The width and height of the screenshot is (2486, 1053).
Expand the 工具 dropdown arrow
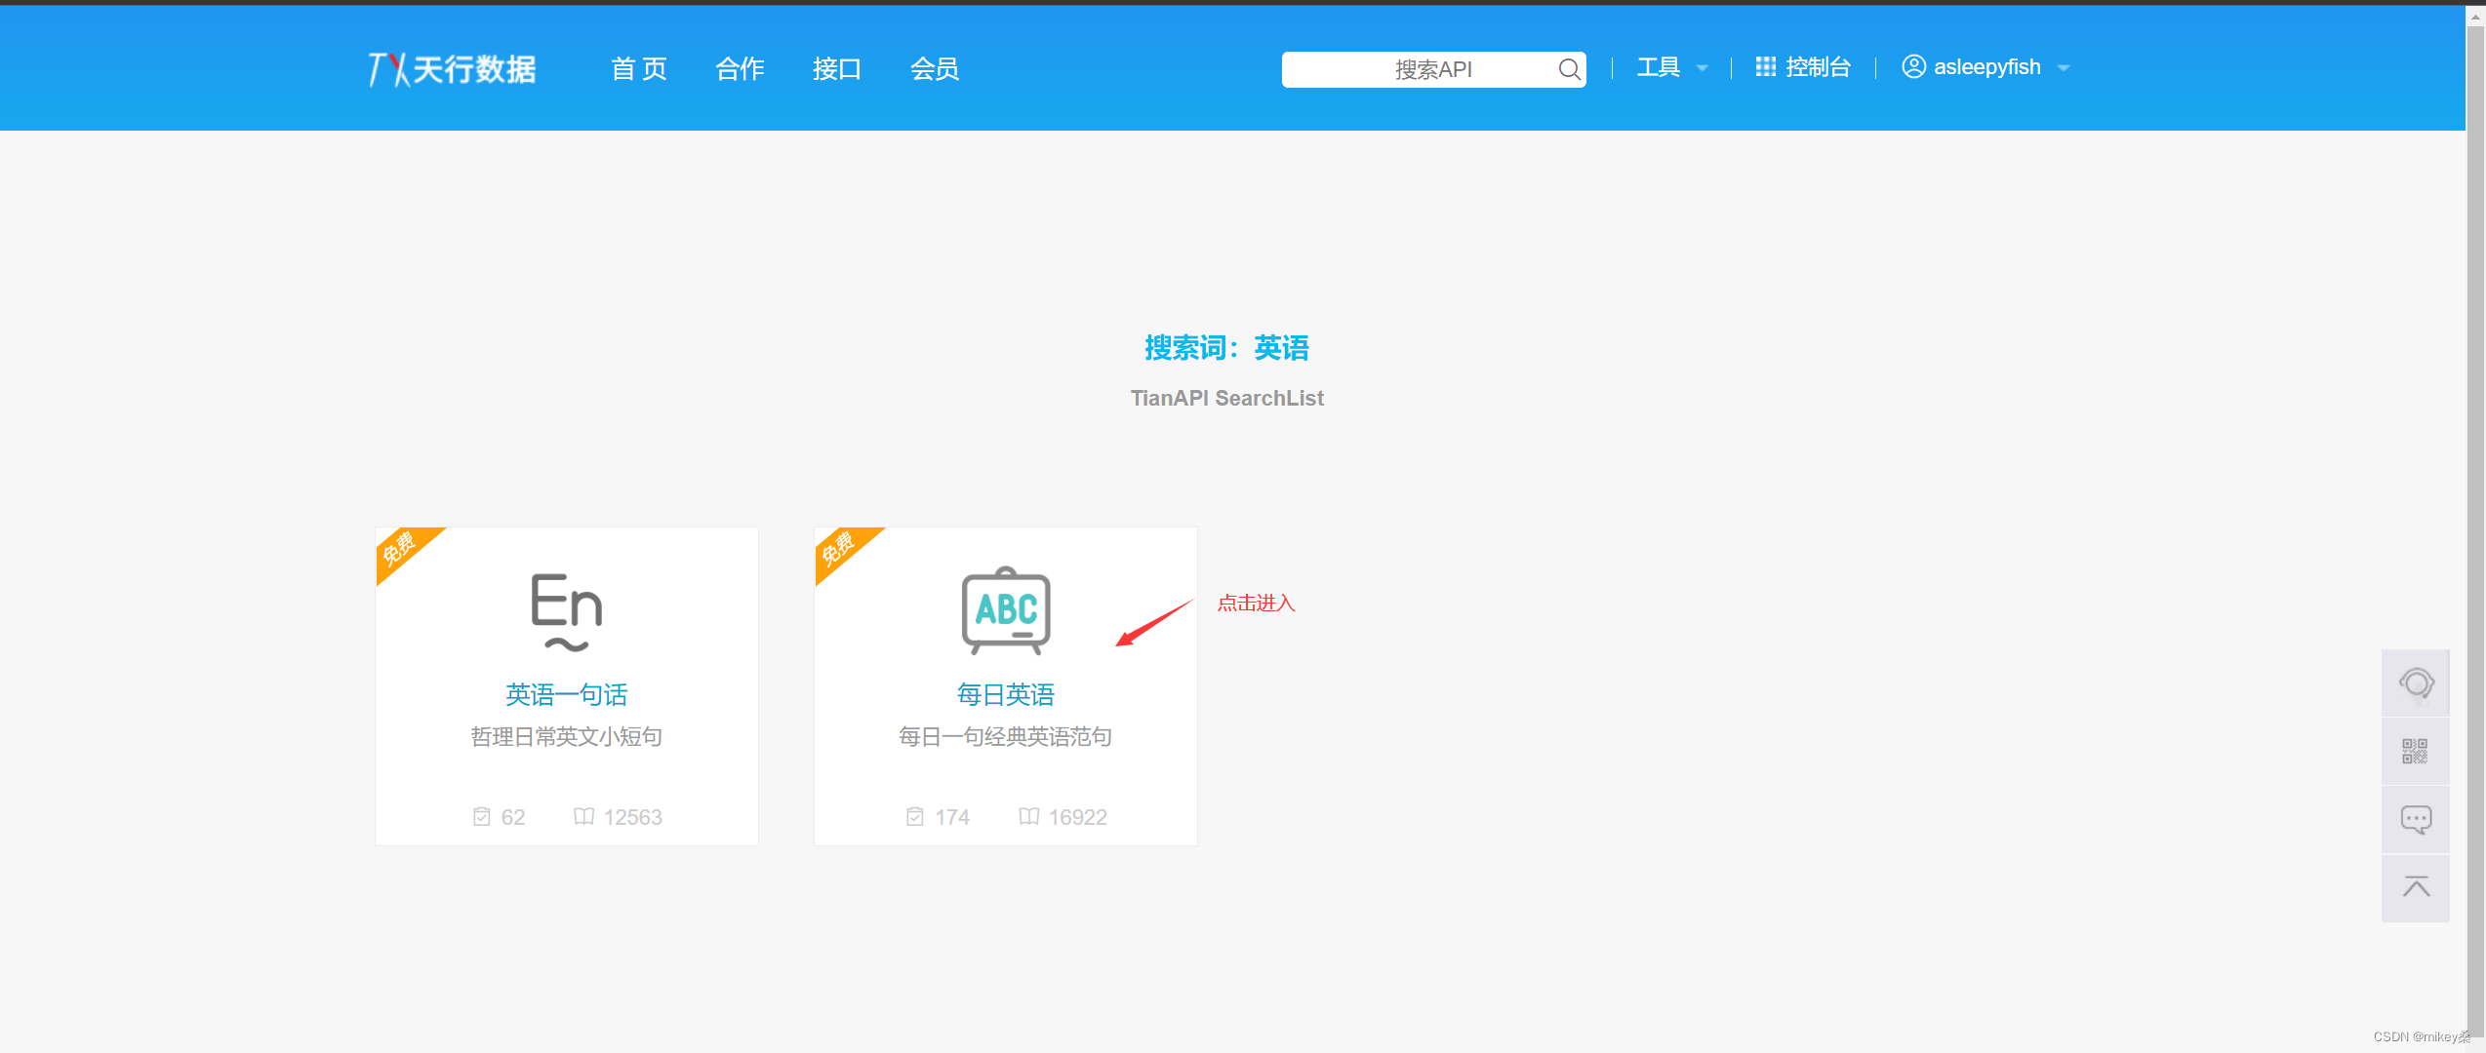[1703, 68]
